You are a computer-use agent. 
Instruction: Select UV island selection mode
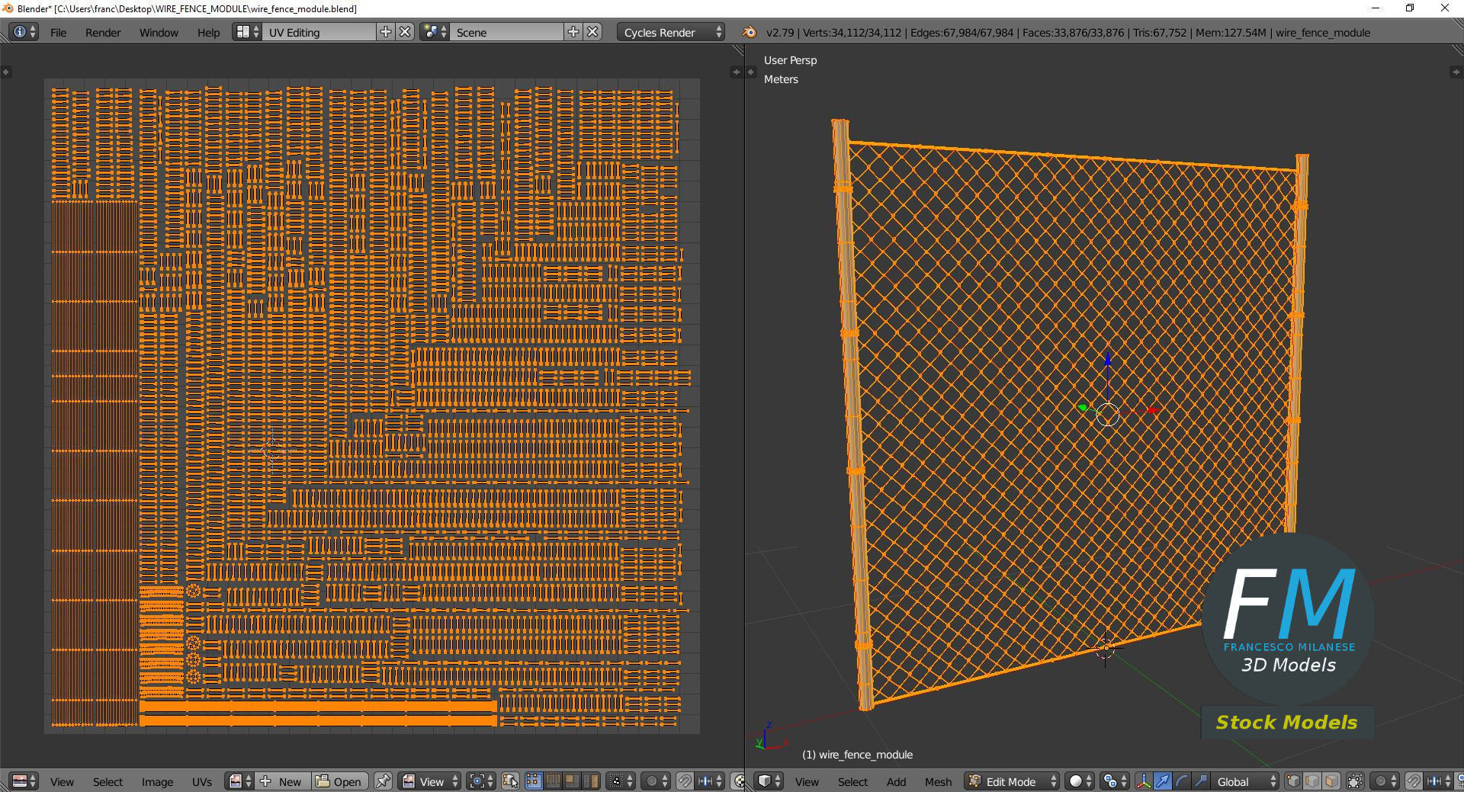point(591,781)
